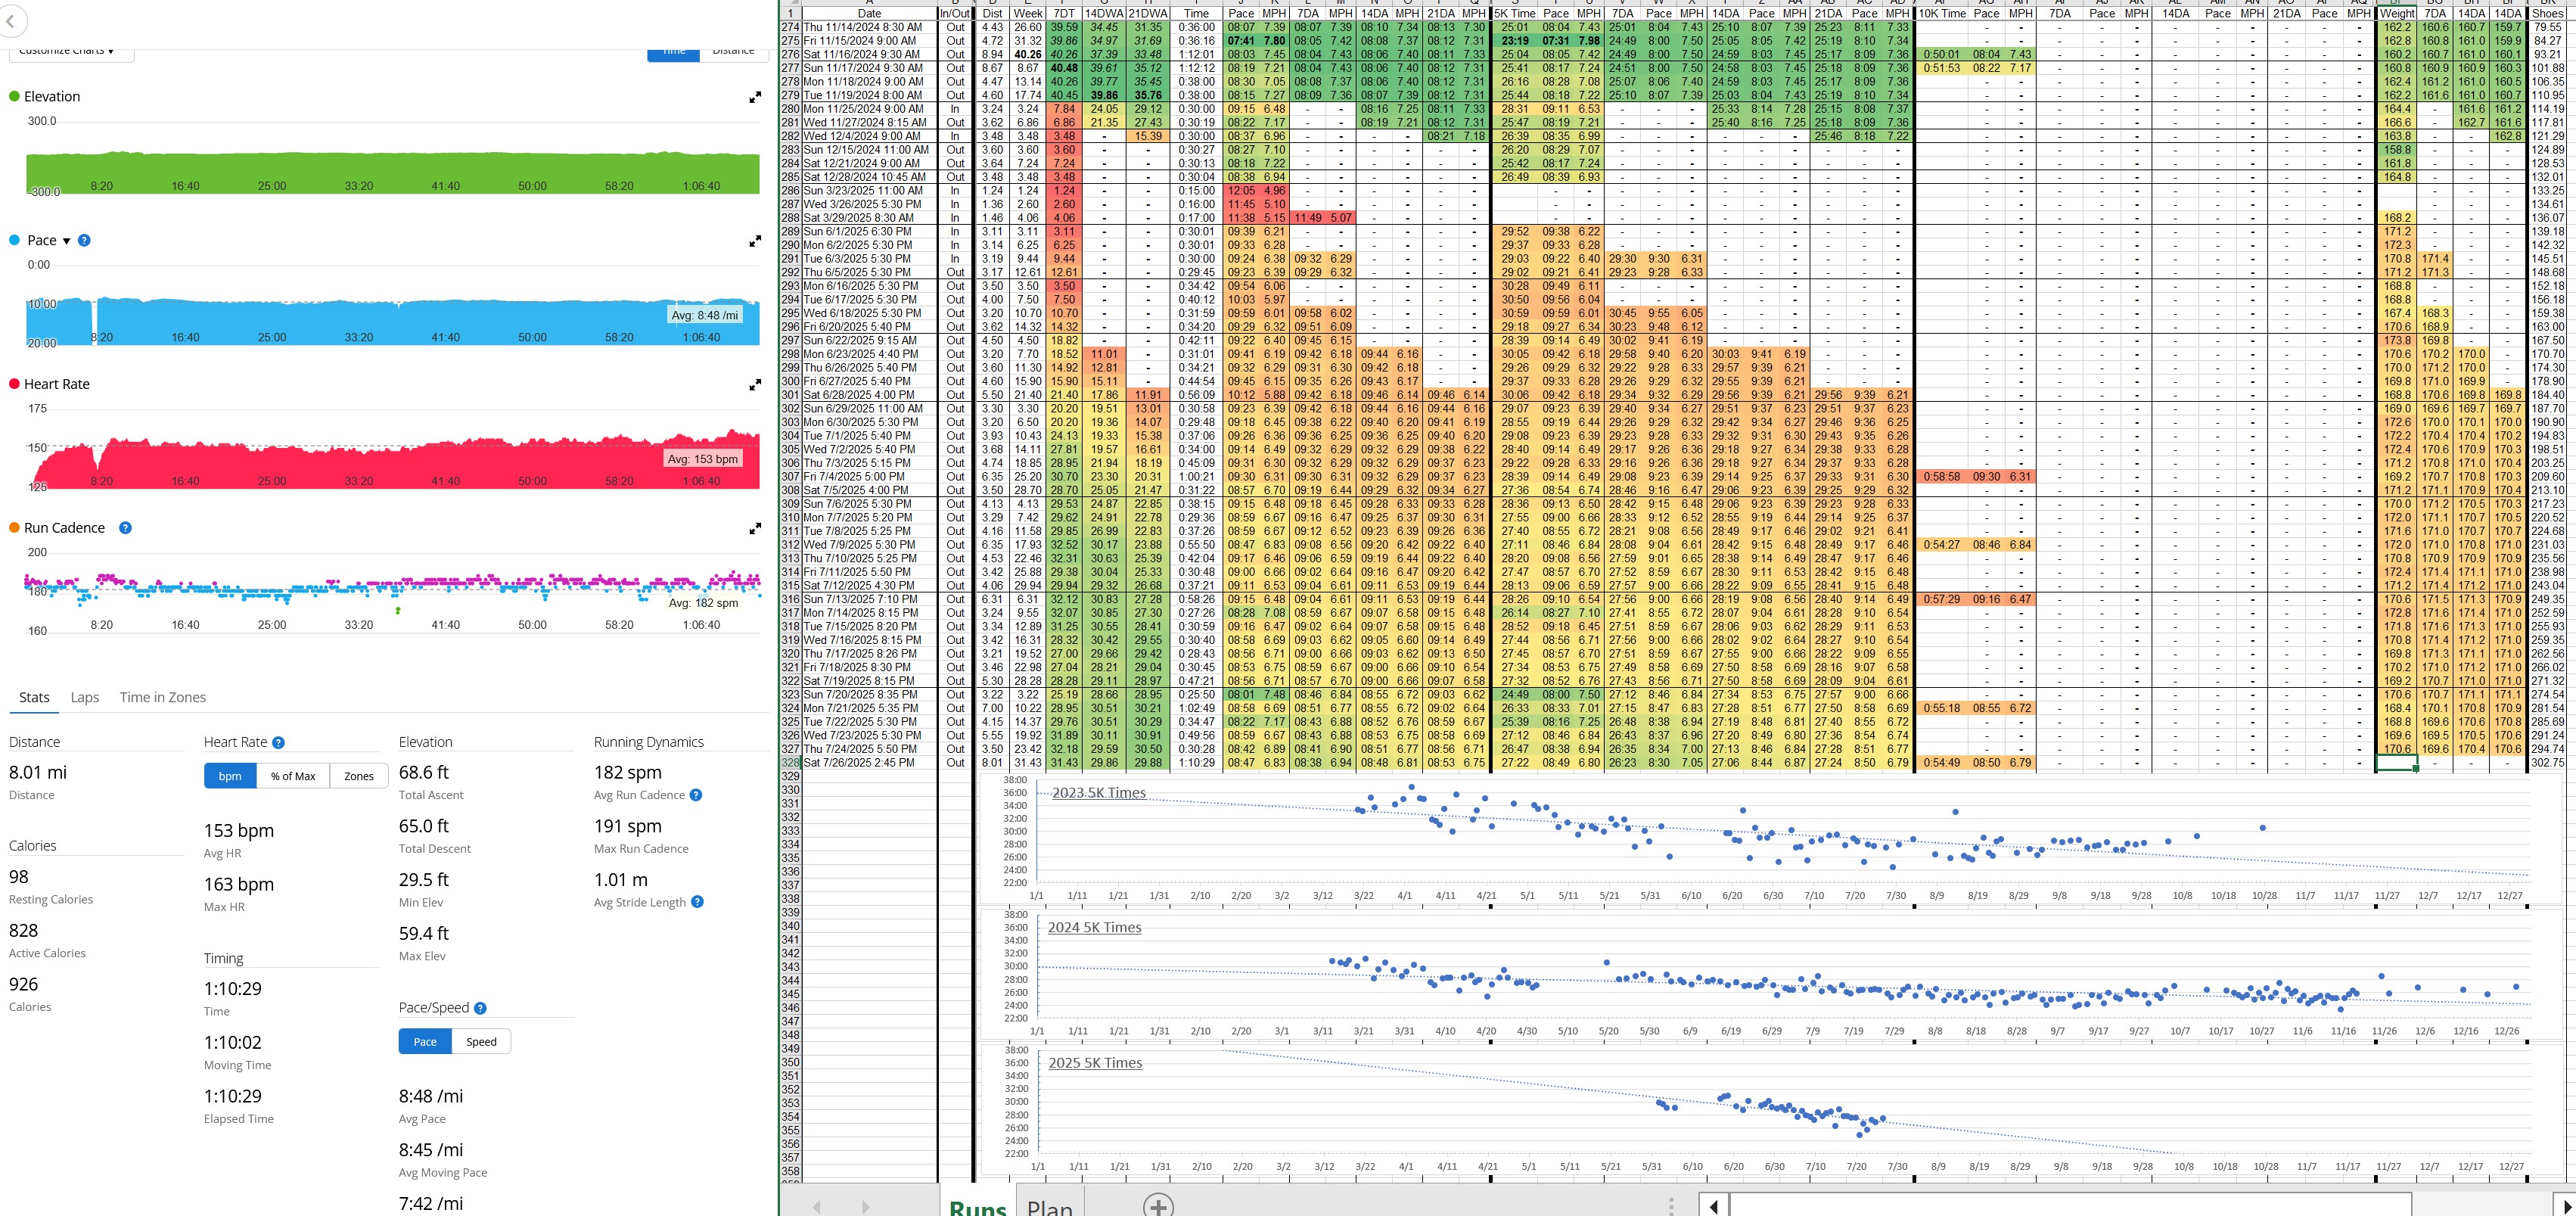Click Excel previous sheet navigation arrow

pyautogui.click(x=817, y=1207)
